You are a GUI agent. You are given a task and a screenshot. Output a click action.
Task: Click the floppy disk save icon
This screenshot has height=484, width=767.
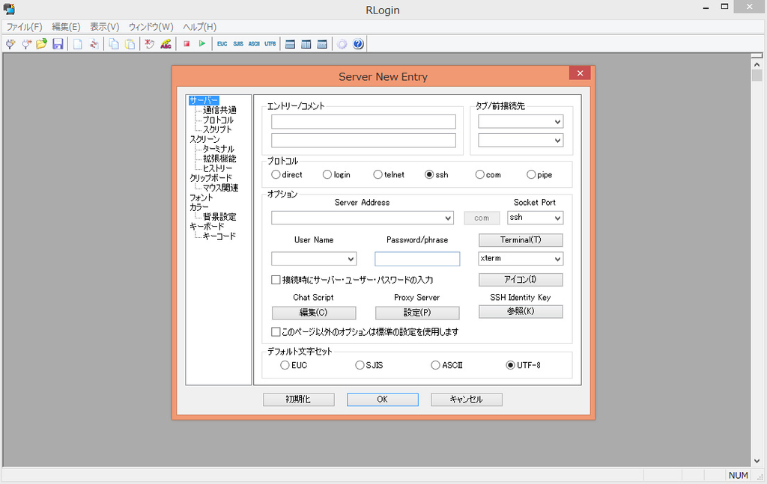click(58, 44)
